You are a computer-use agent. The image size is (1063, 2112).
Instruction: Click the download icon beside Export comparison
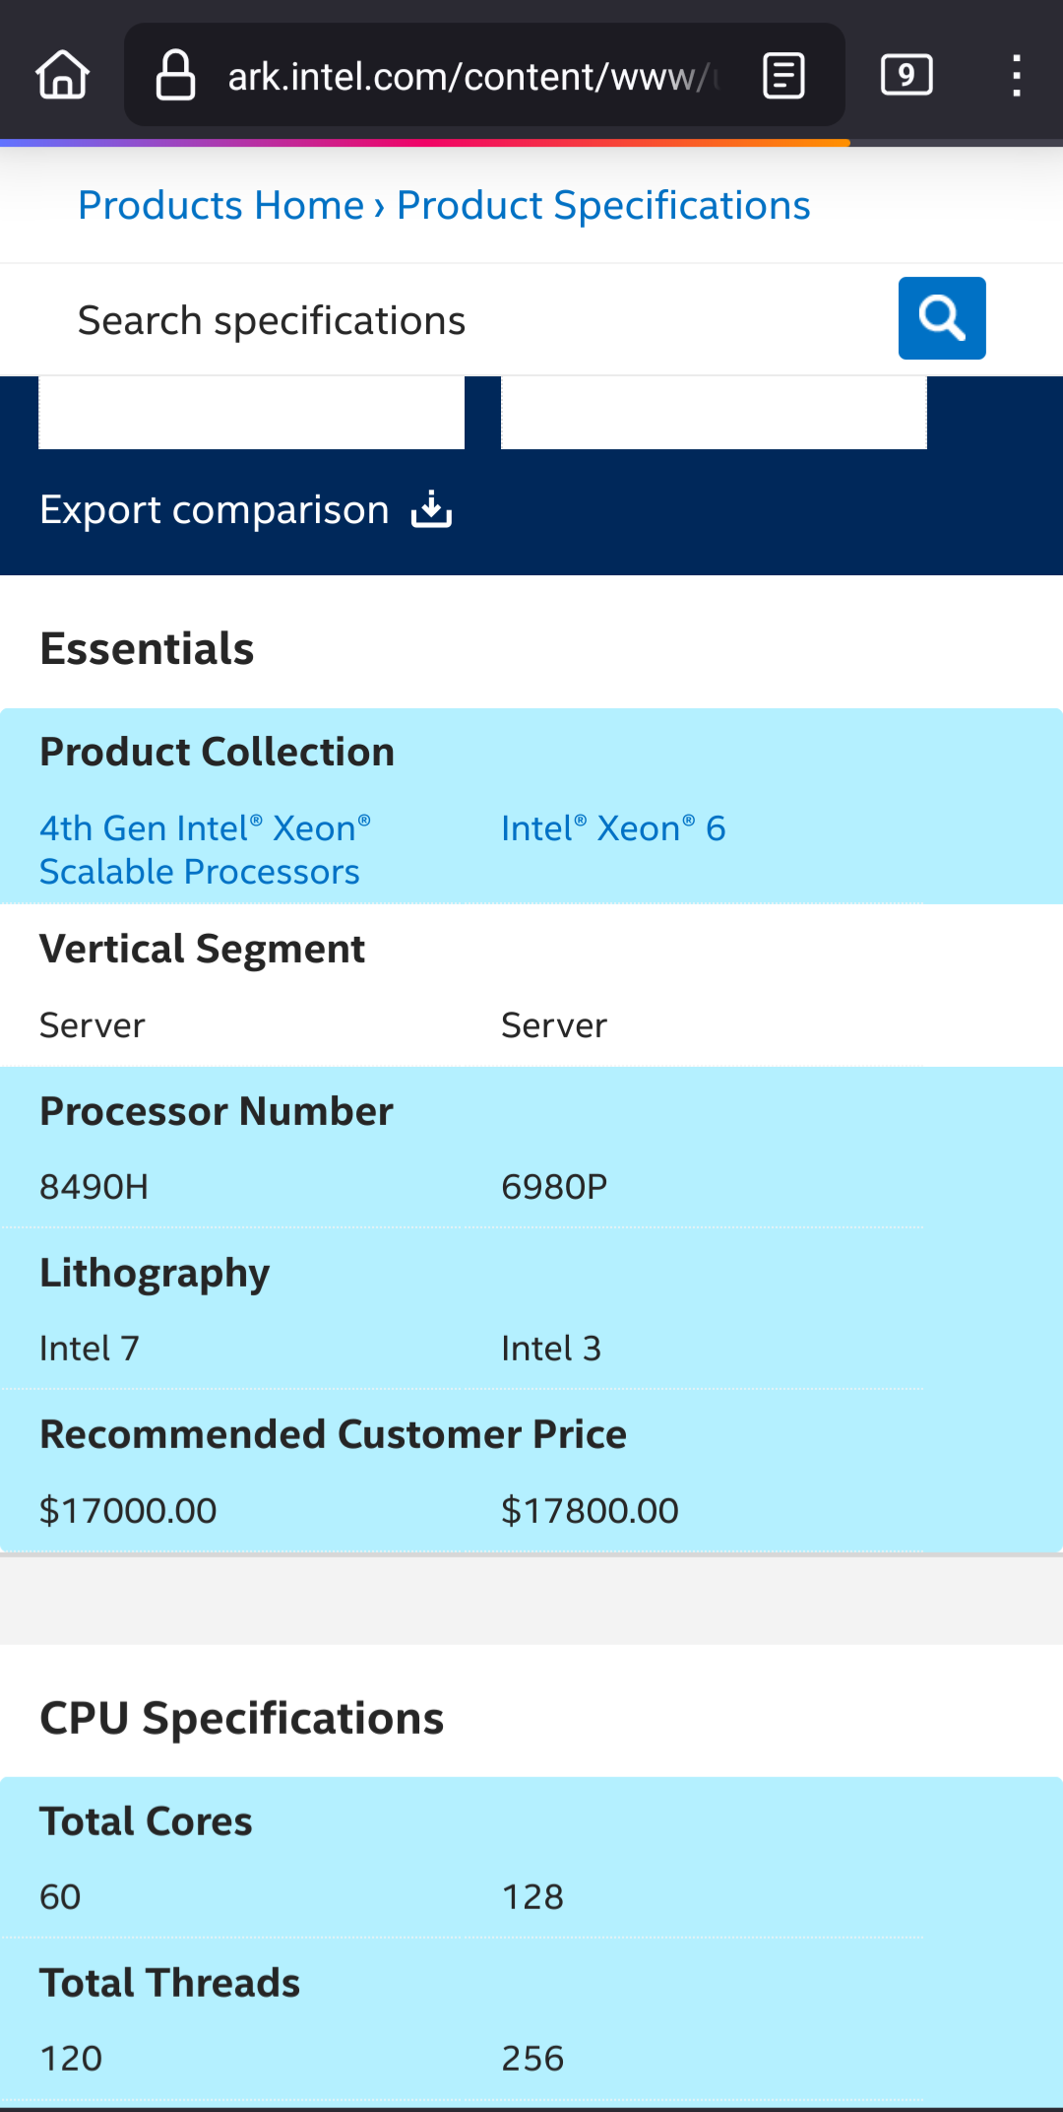click(431, 510)
